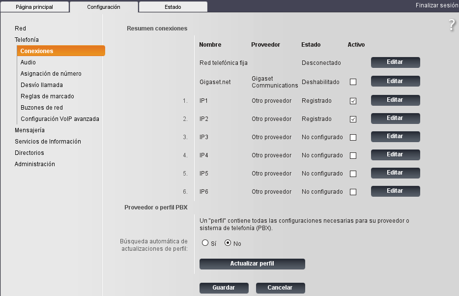Open Configuración VoIP avanzada
This screenshot has width=459, height=296.
59,119
